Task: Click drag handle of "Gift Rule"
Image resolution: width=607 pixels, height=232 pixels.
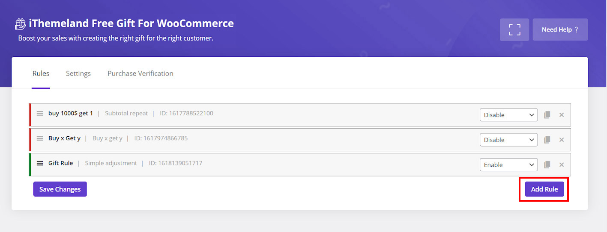Action: pos(40,163)
